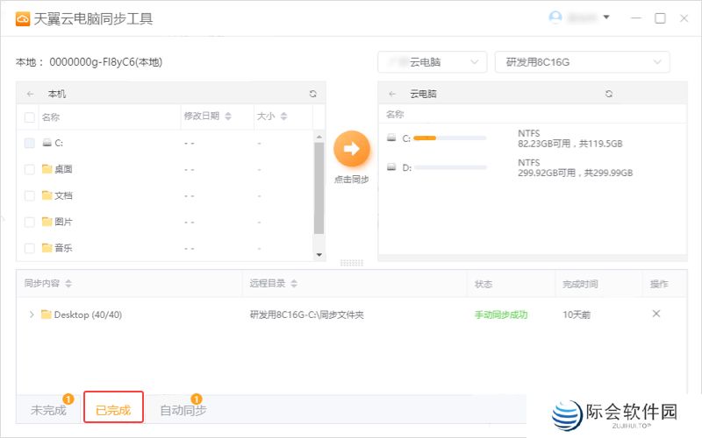This screenshot has width=702, height=438.
Task: Go back in the 本机 panel
Action: click(31, 94)
